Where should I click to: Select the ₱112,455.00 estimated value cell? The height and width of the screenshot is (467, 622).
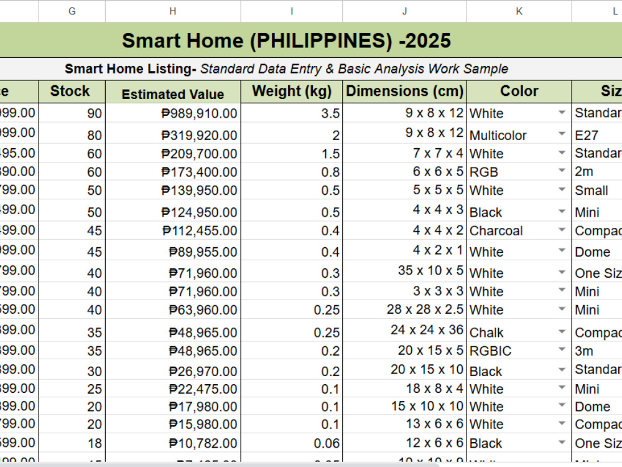click(x=172, y=230)
